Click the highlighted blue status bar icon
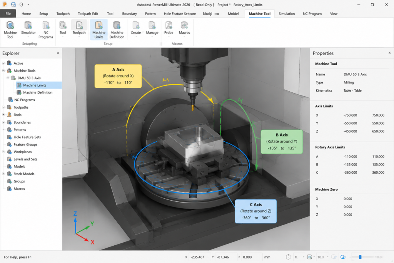The image size is (394, 263). pyautogui.click(x=343, y=257)
